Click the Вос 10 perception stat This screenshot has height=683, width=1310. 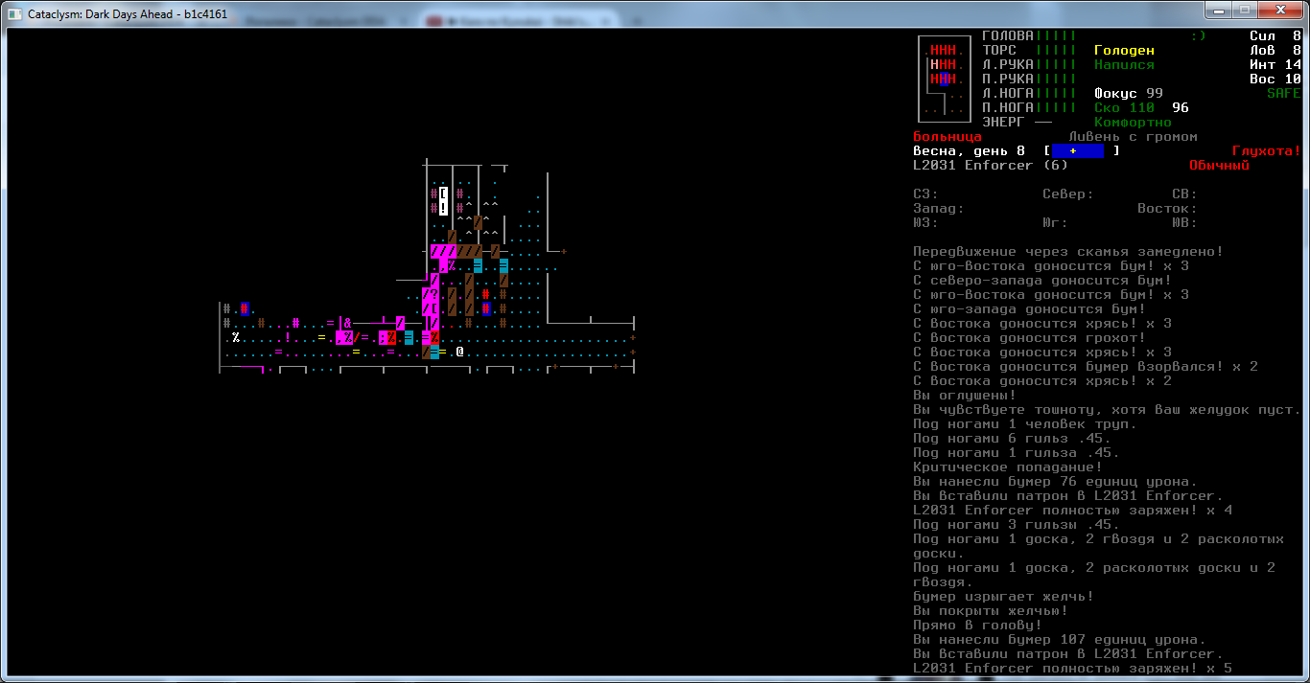point(1275,79)
